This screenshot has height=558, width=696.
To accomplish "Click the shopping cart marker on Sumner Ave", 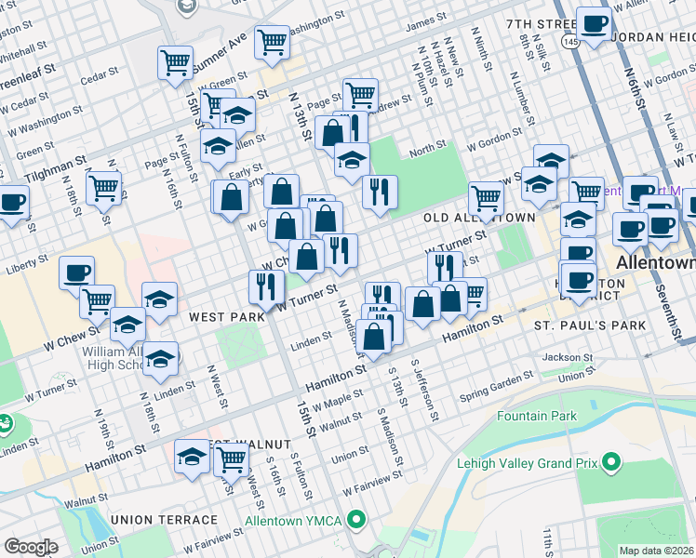I will pyautogui.click(x=272, y=43).
